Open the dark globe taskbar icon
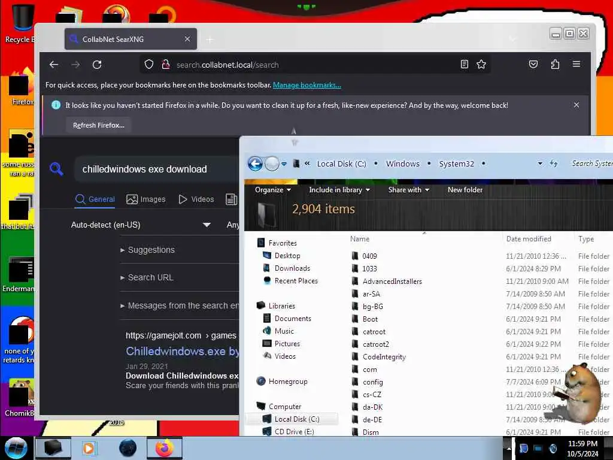 point(128,448)
